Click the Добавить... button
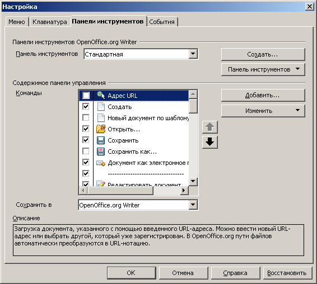Screen dimensions: 317x284 click(263, 95)
